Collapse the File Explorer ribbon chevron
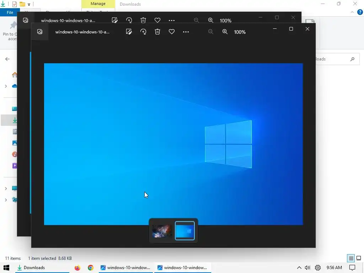Viewport: 364px width, 273px height. pyautogui.click(x=352, y=12)
